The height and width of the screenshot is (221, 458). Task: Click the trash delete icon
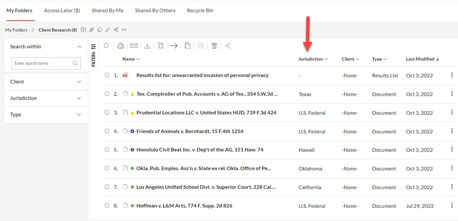[214, 46]
